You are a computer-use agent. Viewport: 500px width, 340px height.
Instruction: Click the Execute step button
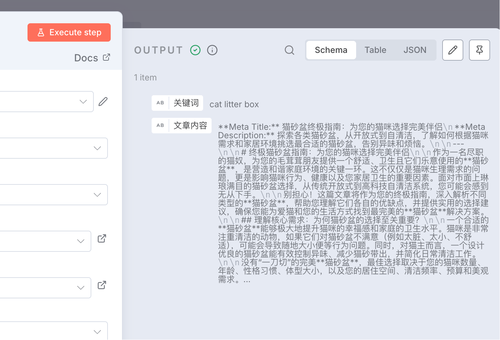pos(69,32)
